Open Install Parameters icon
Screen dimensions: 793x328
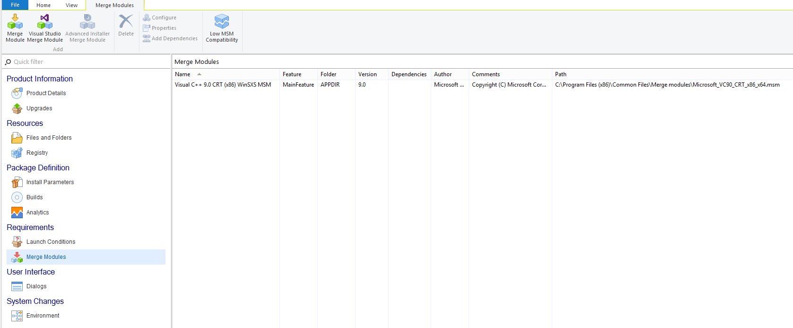click(x=17, y=182)
